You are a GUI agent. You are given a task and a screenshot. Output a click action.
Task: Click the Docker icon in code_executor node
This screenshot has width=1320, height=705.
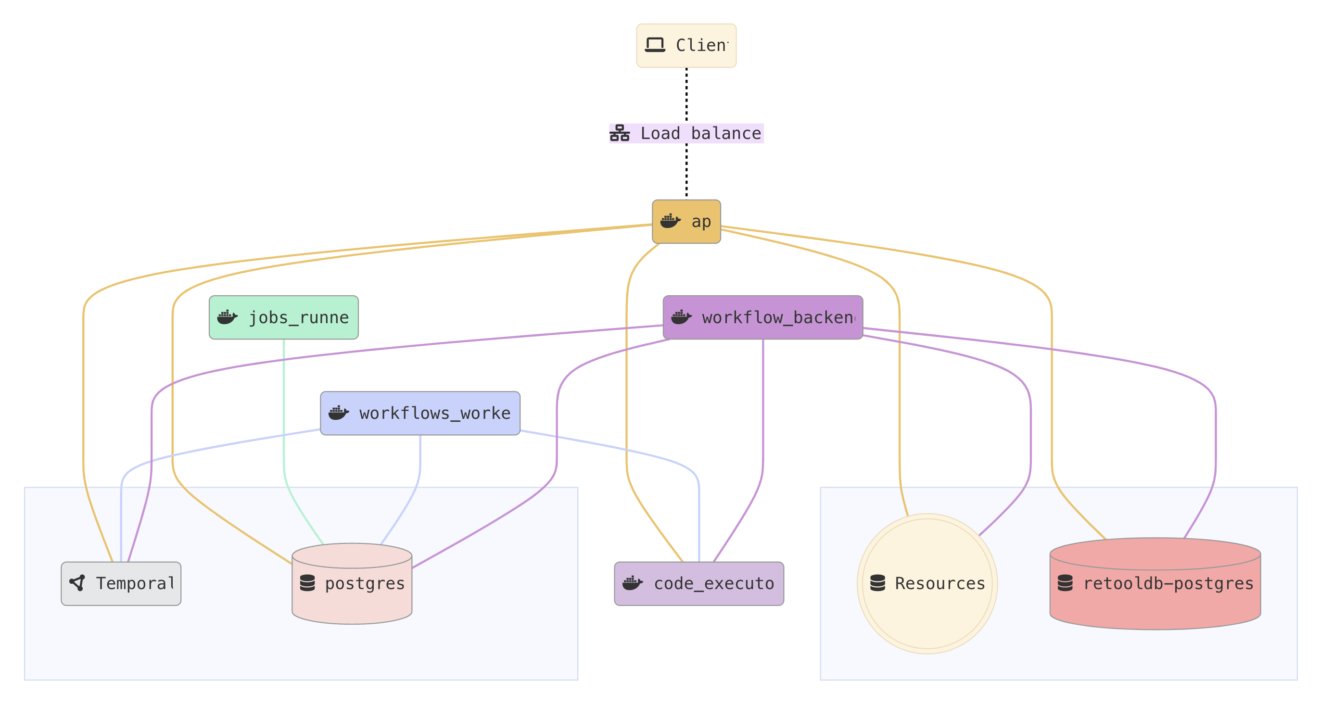click(x=632, y=583)
